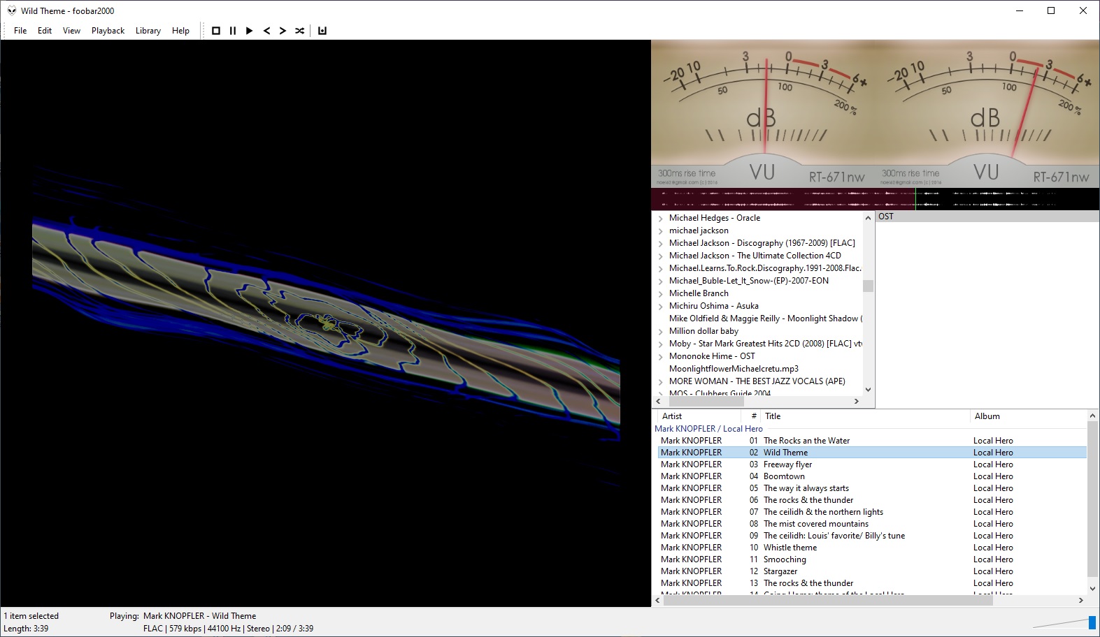Expand MORE WOMAN Best Jazz Vocals folder
The image size is (1100, 637).
pos(660,382)
